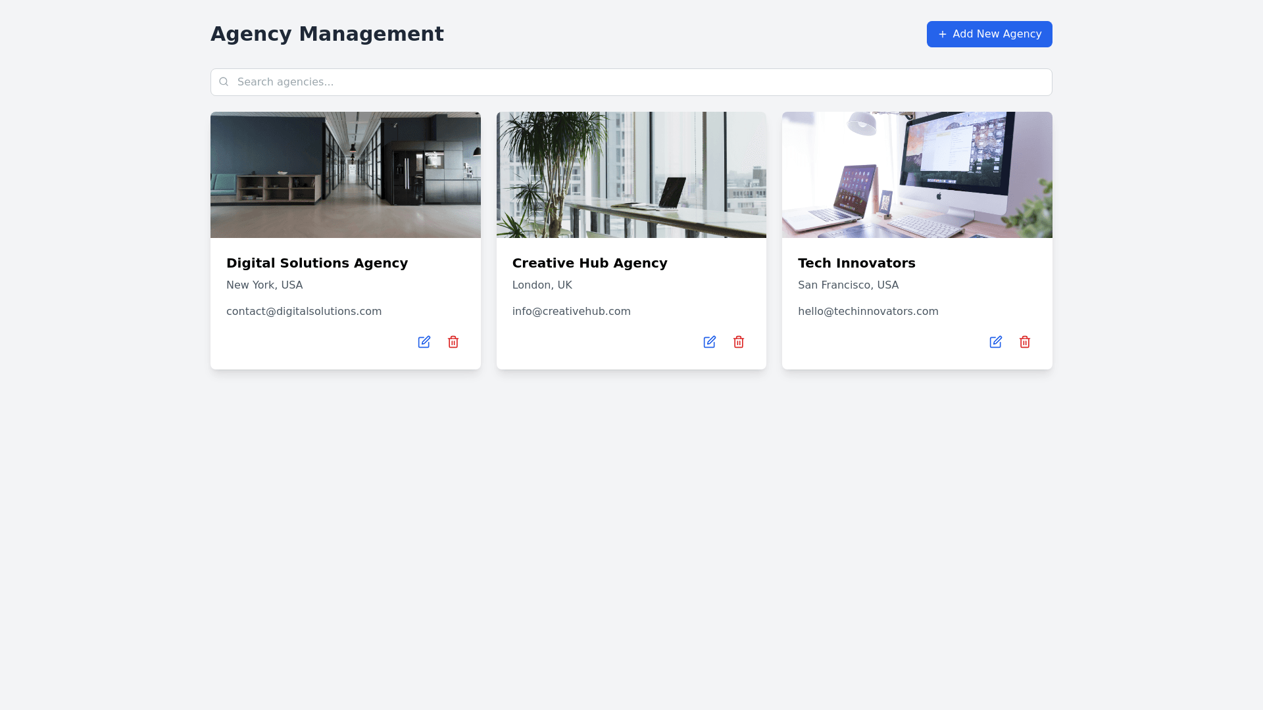Viewport: 1263px width, 710px height.
Task: Select the Tech Innovators card title
Action: (x=856, y=263)
